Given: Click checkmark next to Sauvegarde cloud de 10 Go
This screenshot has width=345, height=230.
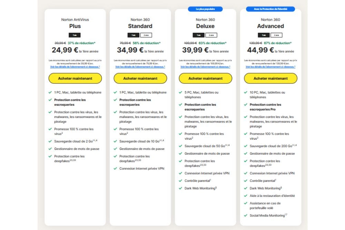Looking at the screenshot, I should pyautogui.click(x=116, y=141).
